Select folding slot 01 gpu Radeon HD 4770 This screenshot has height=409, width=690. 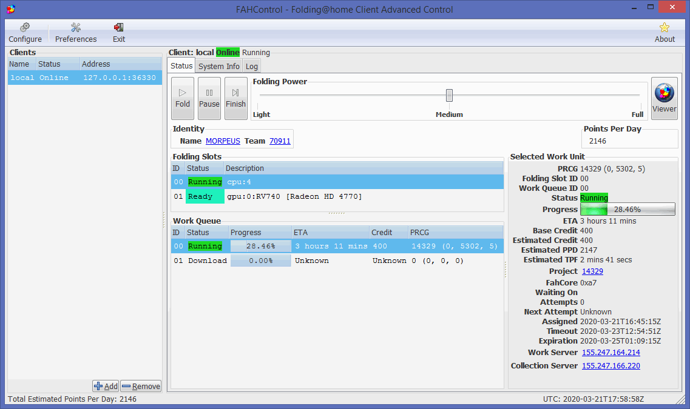tap(337, 196)
